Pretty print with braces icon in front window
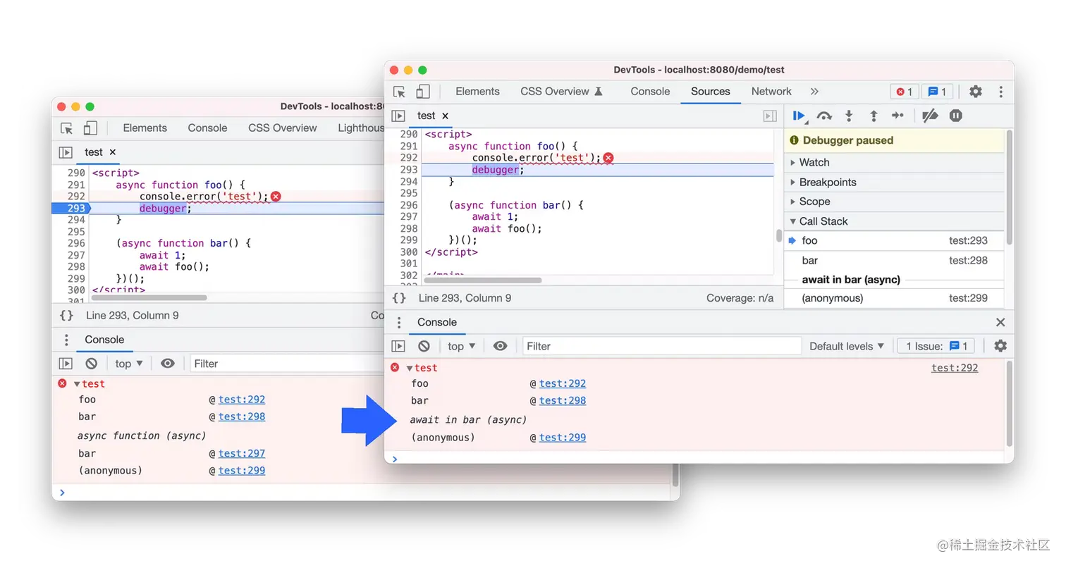1066x568 pixels. 399,298
